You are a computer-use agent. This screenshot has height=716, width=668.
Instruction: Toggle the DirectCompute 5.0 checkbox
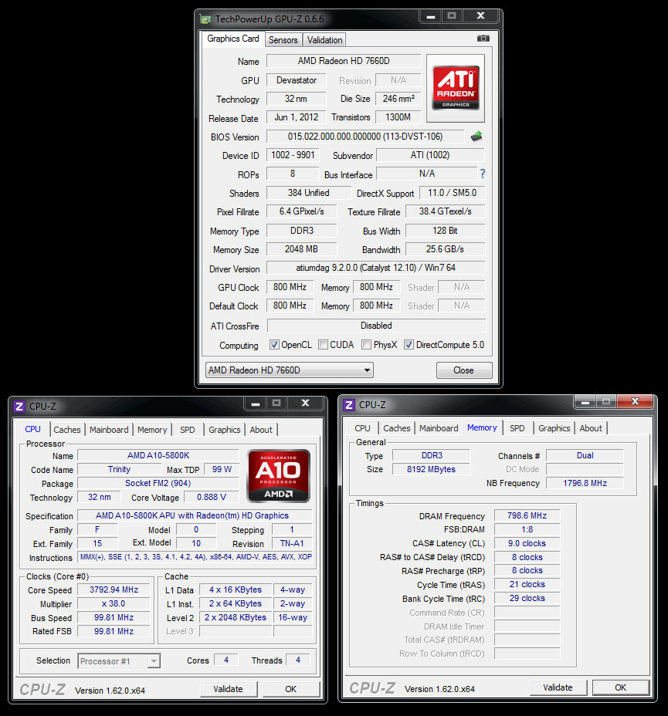click(x=409, y=345)
